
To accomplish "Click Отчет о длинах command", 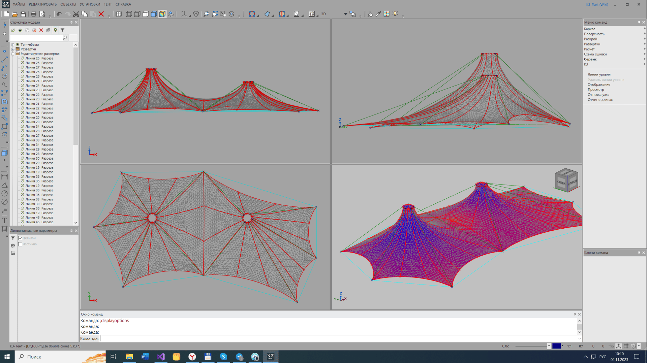I will 600,100.
